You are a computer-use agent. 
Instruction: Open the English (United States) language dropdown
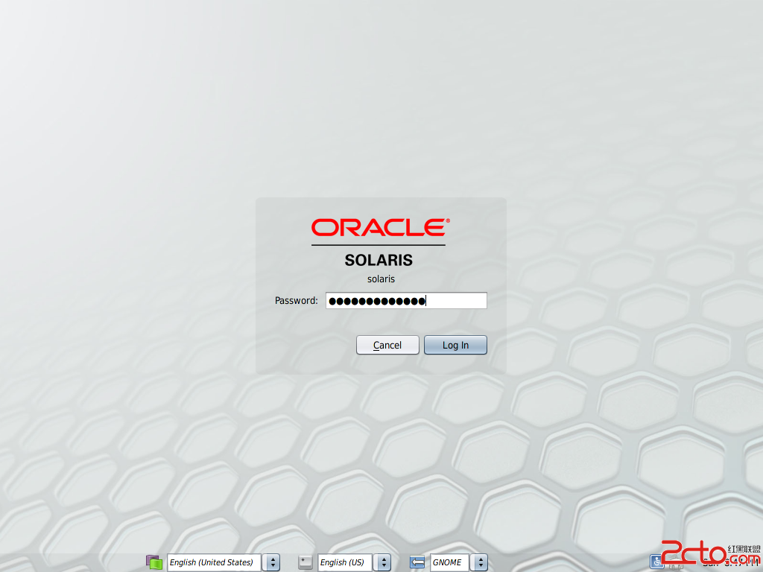(224, 562)
